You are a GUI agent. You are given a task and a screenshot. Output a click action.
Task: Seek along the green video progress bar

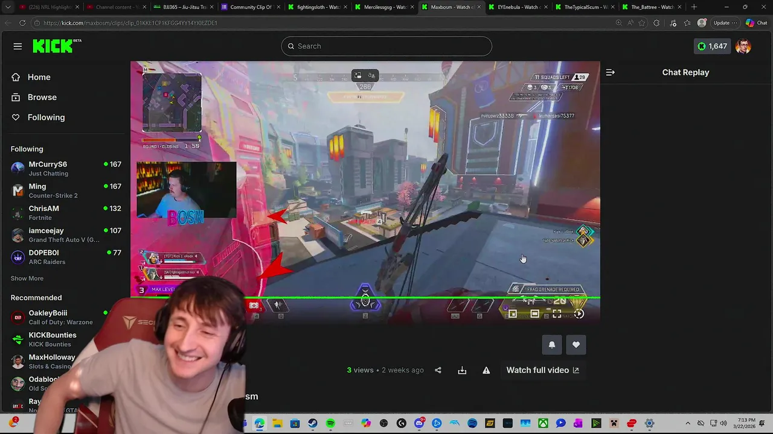pos(365,297)
